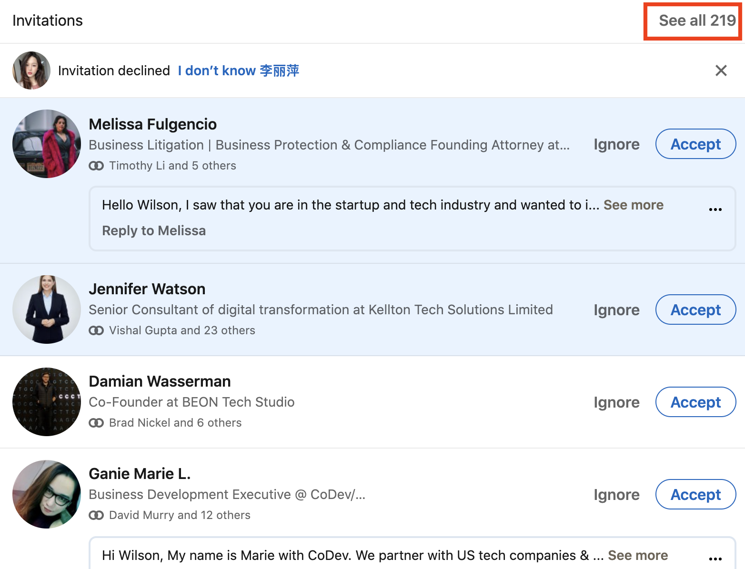The image size is (745, 569).
Task: Open Melissa Fulgencio's profile photo
Action: (x=47, y=144)
